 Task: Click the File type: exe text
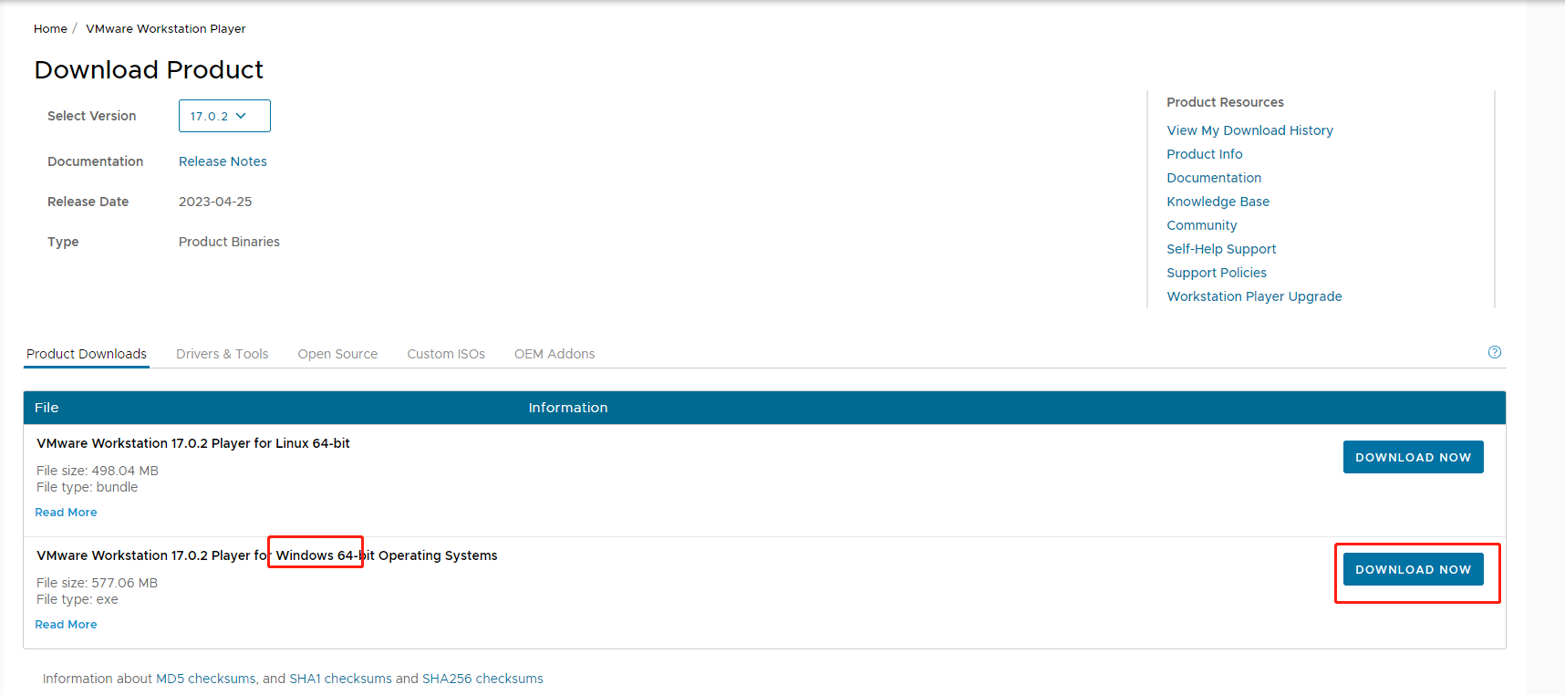[x=78, y=599]
